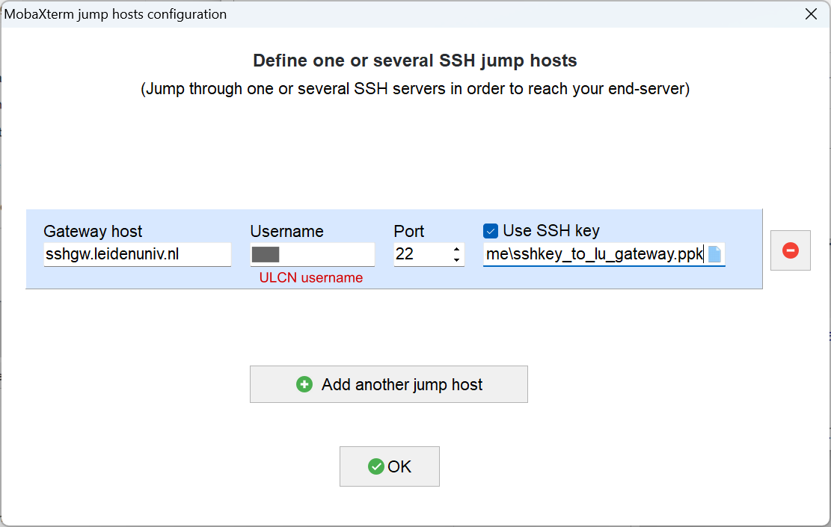Increase the Port value with up arrow
831x527 pixels.
click(x=456, y=249)
